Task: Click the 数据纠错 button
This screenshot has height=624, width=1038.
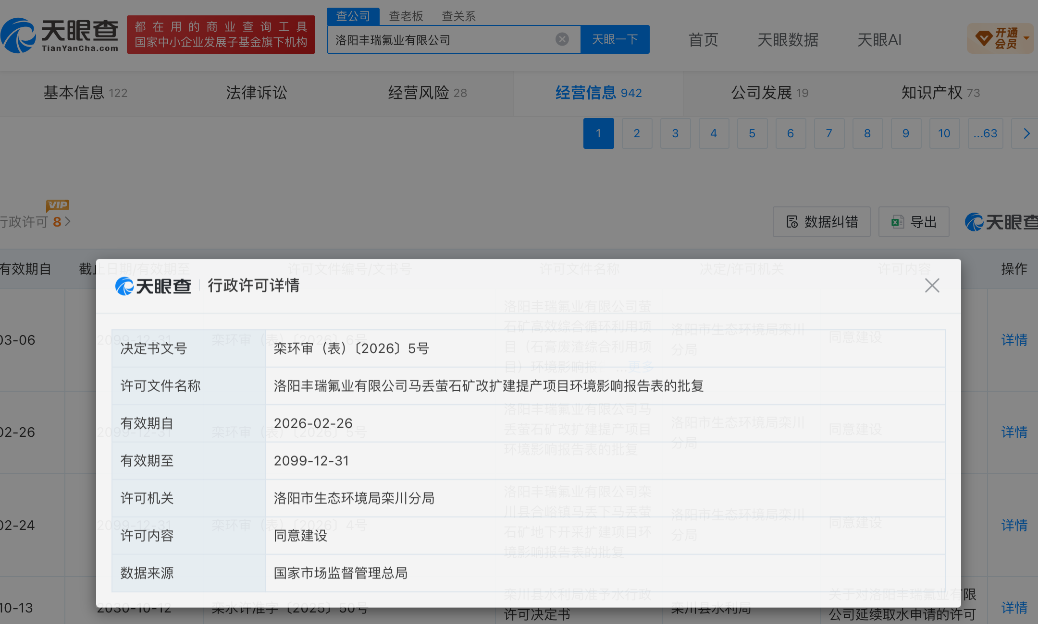Action: coord(821,222)
